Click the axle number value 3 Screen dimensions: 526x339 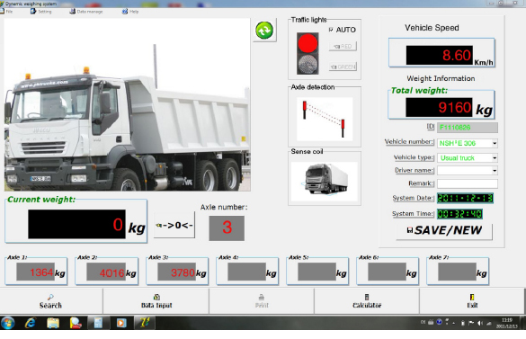click(227, 227)
